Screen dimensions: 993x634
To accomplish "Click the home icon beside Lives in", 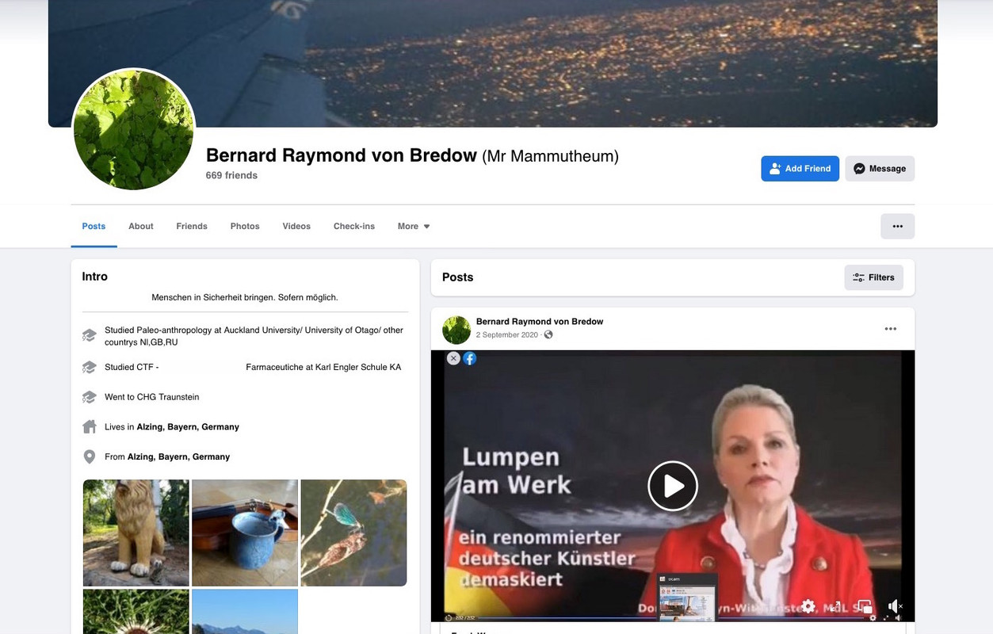I will (90, 427).
